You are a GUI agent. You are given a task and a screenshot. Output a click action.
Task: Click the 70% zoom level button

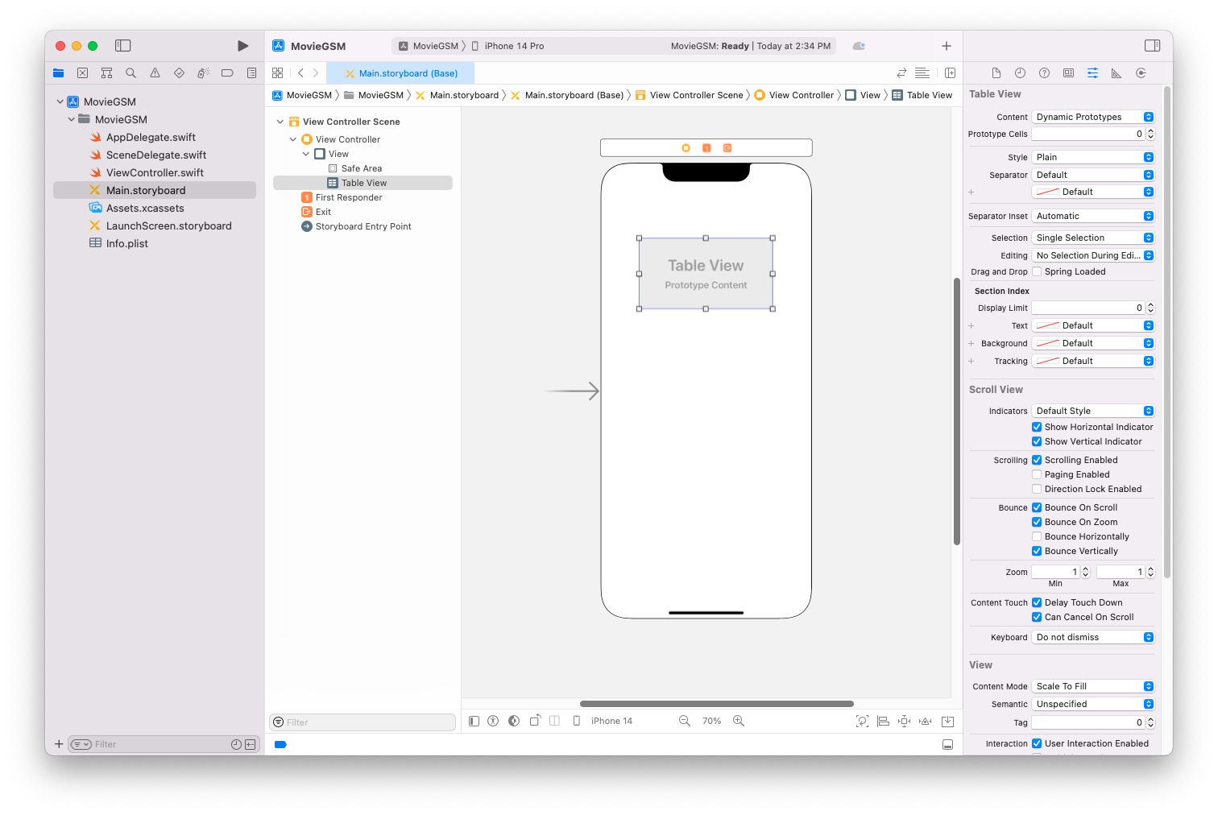click(x=711, y=721)
